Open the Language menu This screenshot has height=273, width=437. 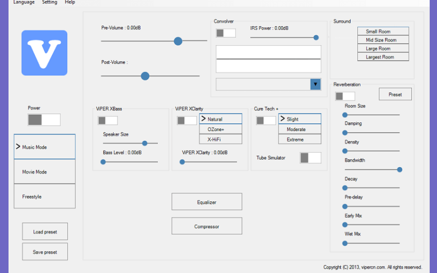point(24,2)
